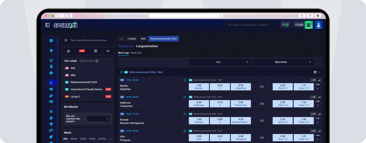Open the clover icon in left sidebar
This screenshot has height=143, width=366.
coord(51,73)
